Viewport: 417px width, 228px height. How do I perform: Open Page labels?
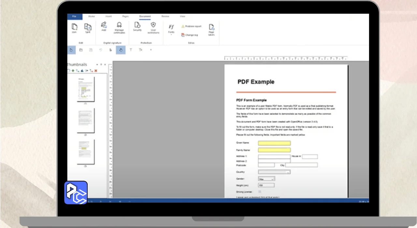click(x=211, y=30)
